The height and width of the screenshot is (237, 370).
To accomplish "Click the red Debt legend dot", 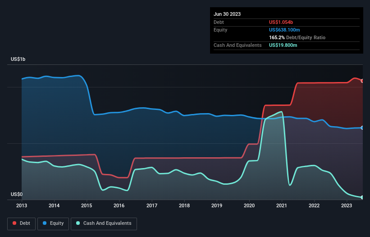I will point(14,223).
